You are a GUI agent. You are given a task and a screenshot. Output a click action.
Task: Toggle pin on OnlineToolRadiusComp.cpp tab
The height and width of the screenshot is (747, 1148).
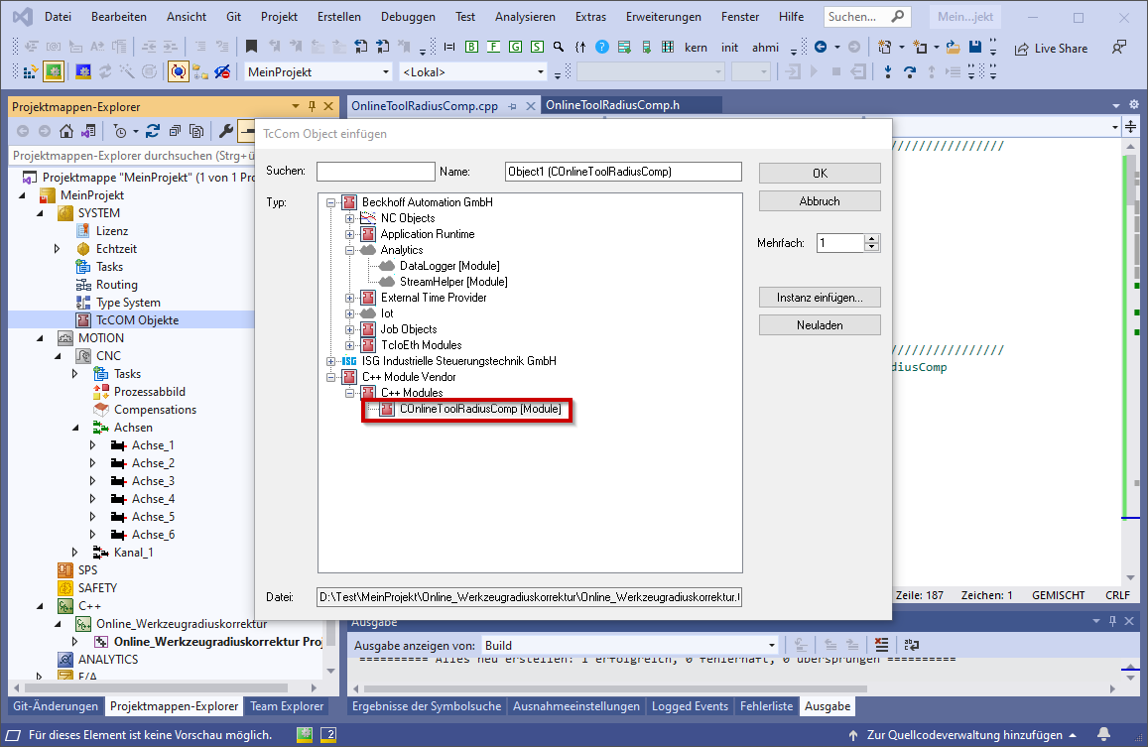[513, 106]
